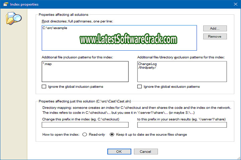Click the Cancel button
The image size is (241, 160).
pyautogui.click(x=145, y=152)
